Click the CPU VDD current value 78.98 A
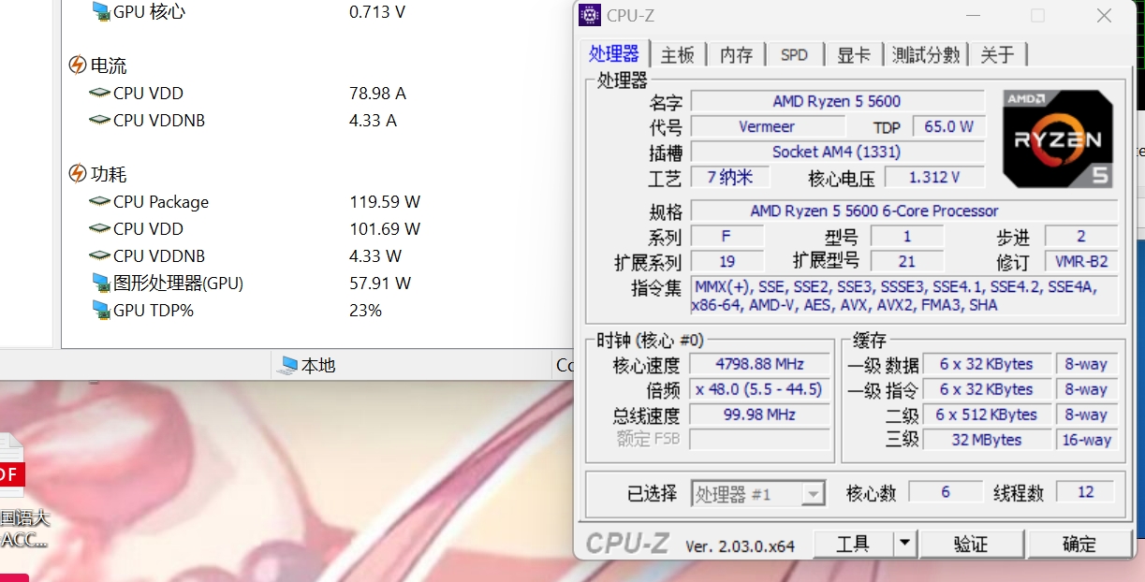The height and width of the screenshot is (582, 1145). coord(377,94)
